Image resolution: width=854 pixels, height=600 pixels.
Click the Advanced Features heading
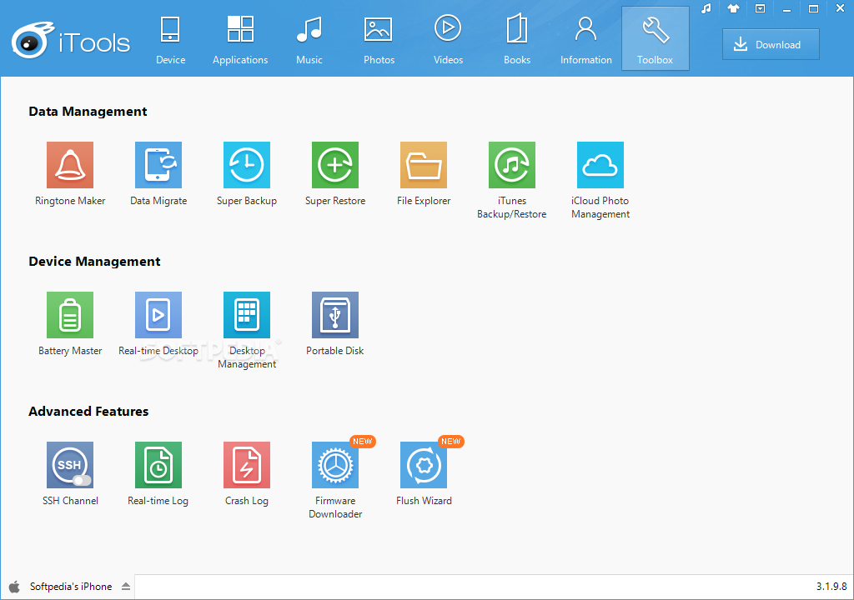tap(88, 411)
